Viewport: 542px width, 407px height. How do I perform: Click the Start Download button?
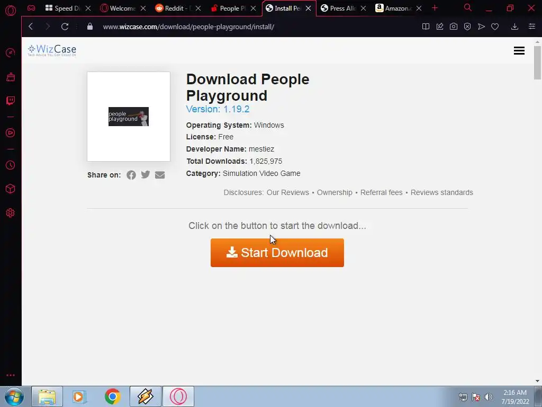[x=277, y=253]
